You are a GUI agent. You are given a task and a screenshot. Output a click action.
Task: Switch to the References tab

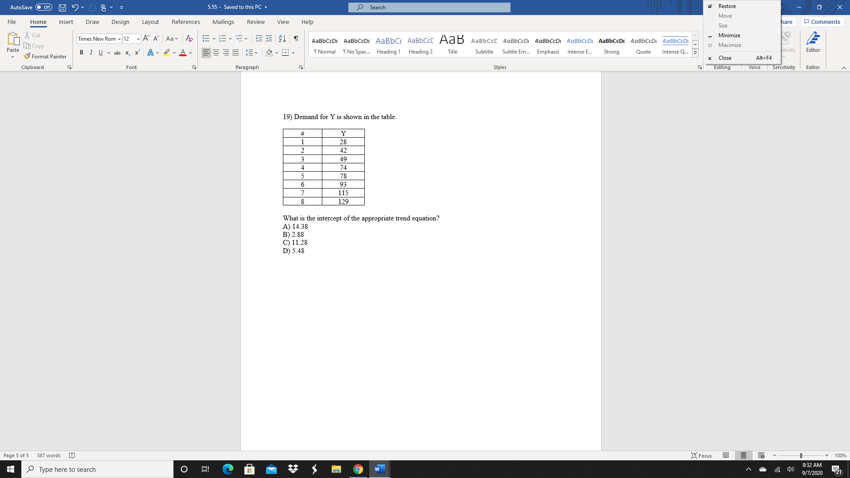pos(186,22)
